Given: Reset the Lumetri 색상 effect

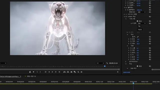Looking at the screenshot, I should tap(150, 16).
